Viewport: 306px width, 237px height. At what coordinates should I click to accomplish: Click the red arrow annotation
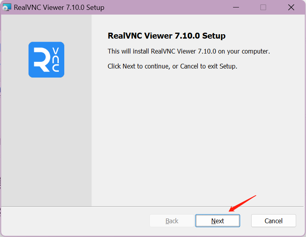point(242,203)
